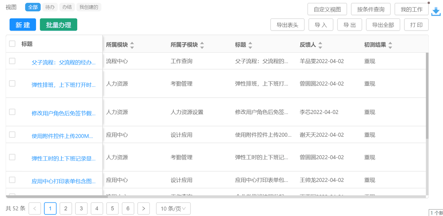The image size is (443, 216).
Task: Click the 打印 button
Action: pyautogui.click(x=416, y=25)
